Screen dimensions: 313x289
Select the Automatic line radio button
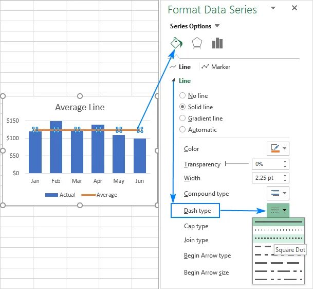(x=182, y=129)
